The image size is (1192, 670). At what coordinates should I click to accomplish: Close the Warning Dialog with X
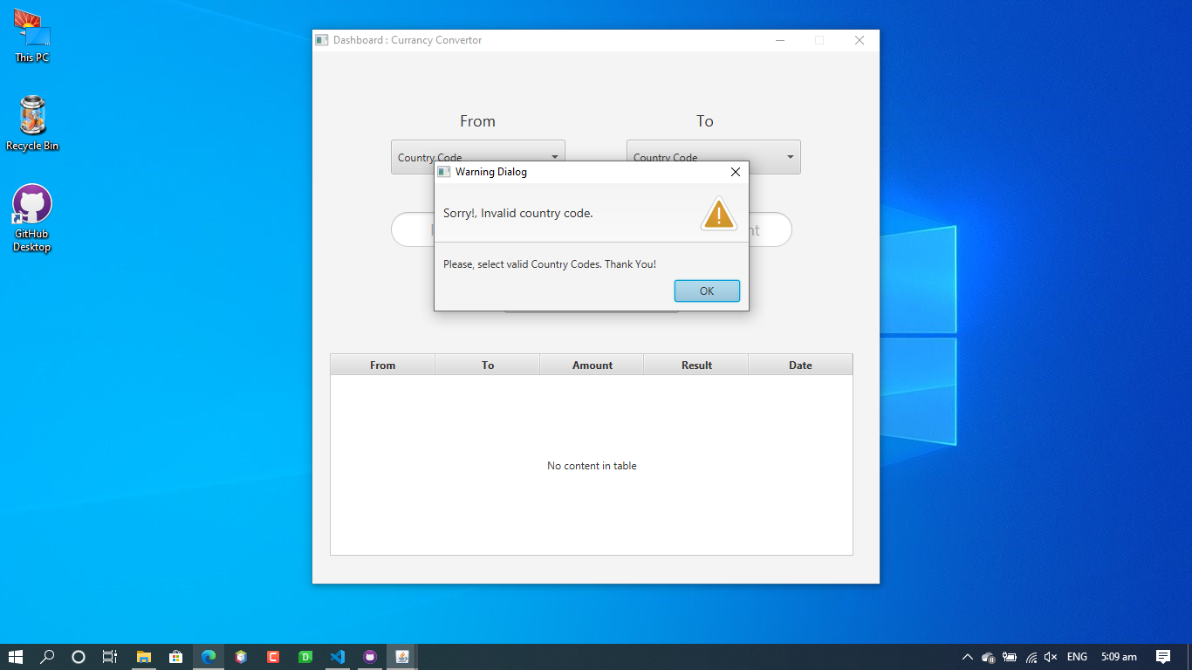(x=736, y=172)
